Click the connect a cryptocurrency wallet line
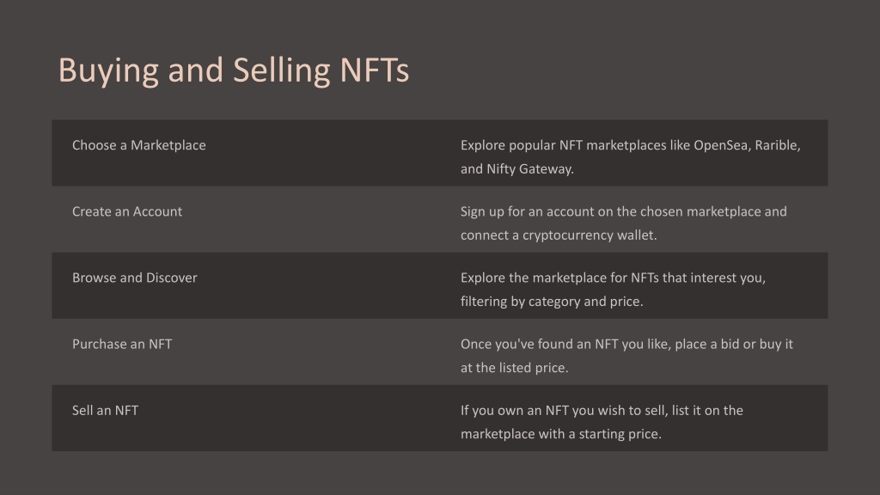This screenshot has width=880, height=495. click(x=559, y=235)
